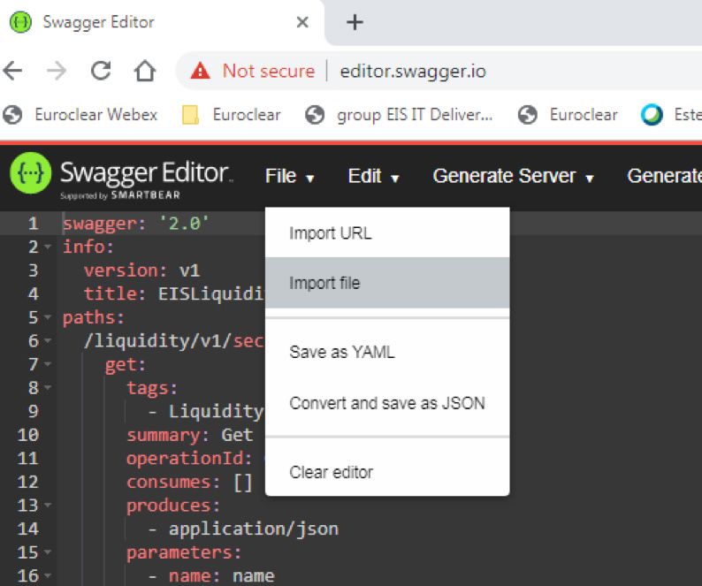Click line number 12 in the gutter
The height and width of the screenshot is (586, 702).
coord(27,482)
